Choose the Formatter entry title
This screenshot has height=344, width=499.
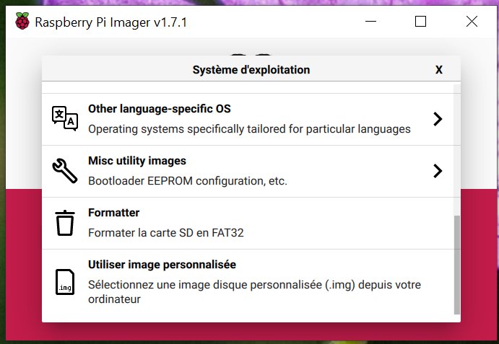113,212
